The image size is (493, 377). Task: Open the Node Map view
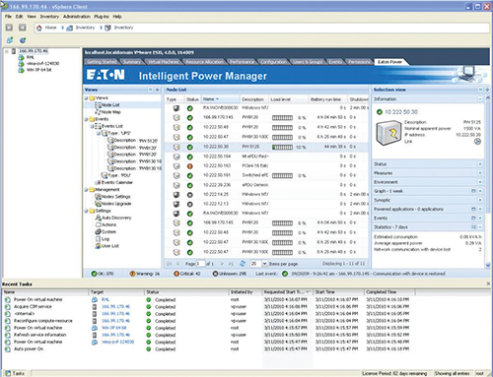point(111,112)
